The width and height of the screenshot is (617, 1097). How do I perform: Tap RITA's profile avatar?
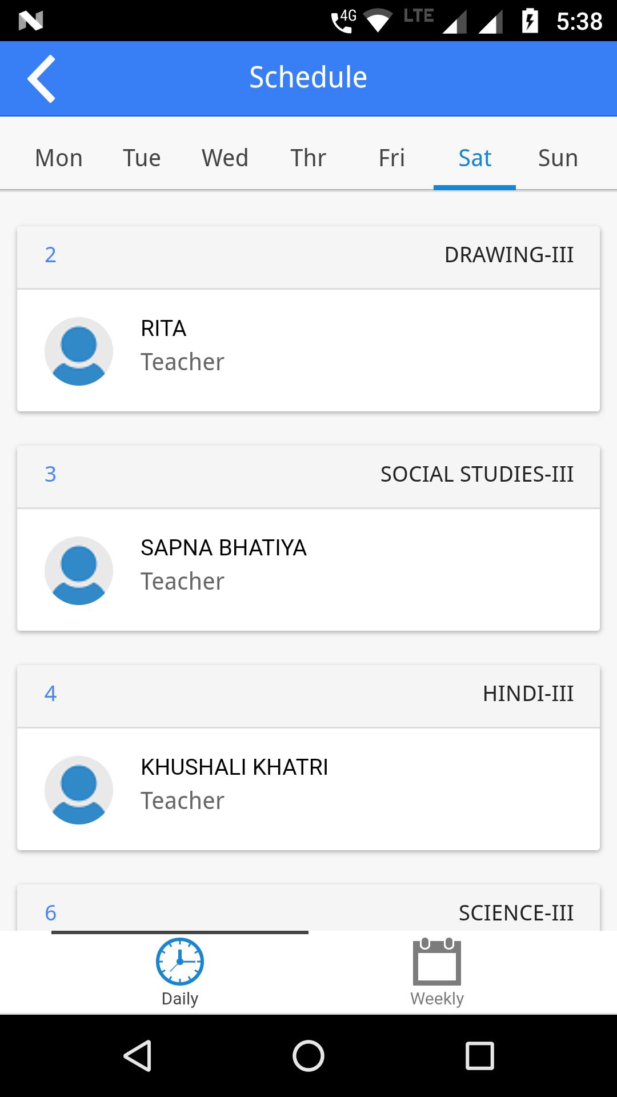(x=79, y=351)
